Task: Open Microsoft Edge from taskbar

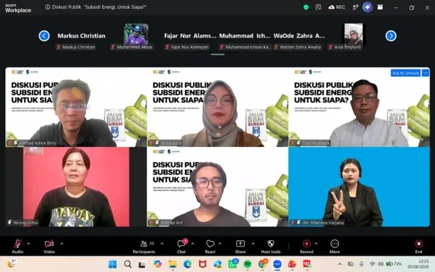Action: [x=188, y=264]
